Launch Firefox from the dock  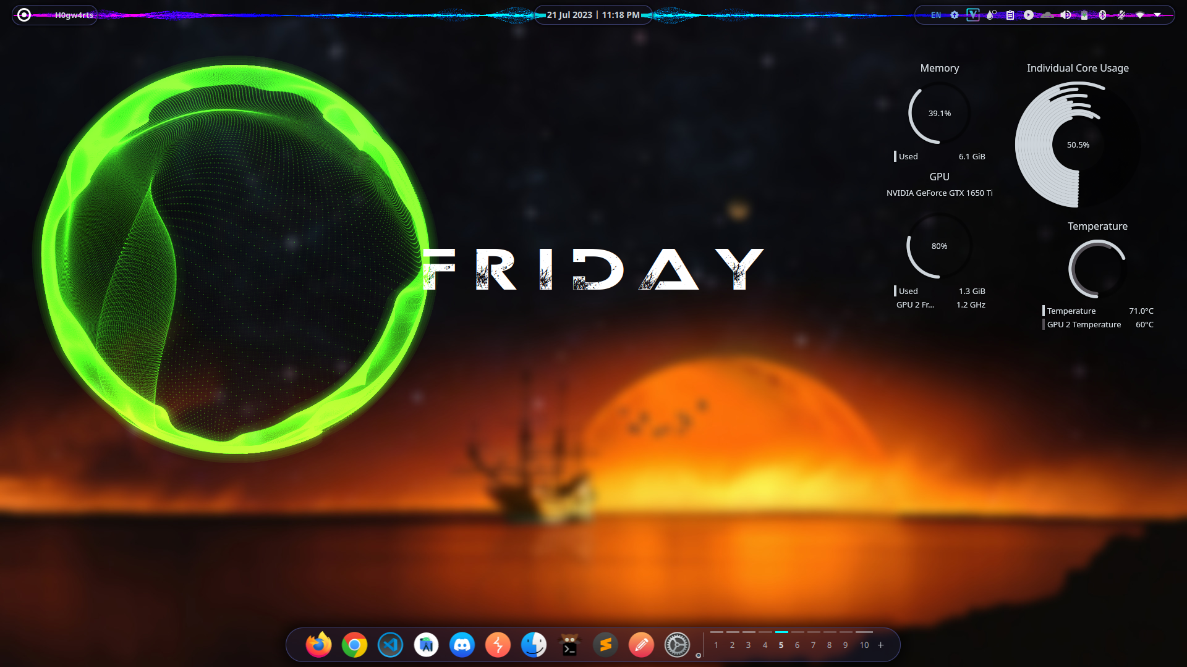[318, 645]
